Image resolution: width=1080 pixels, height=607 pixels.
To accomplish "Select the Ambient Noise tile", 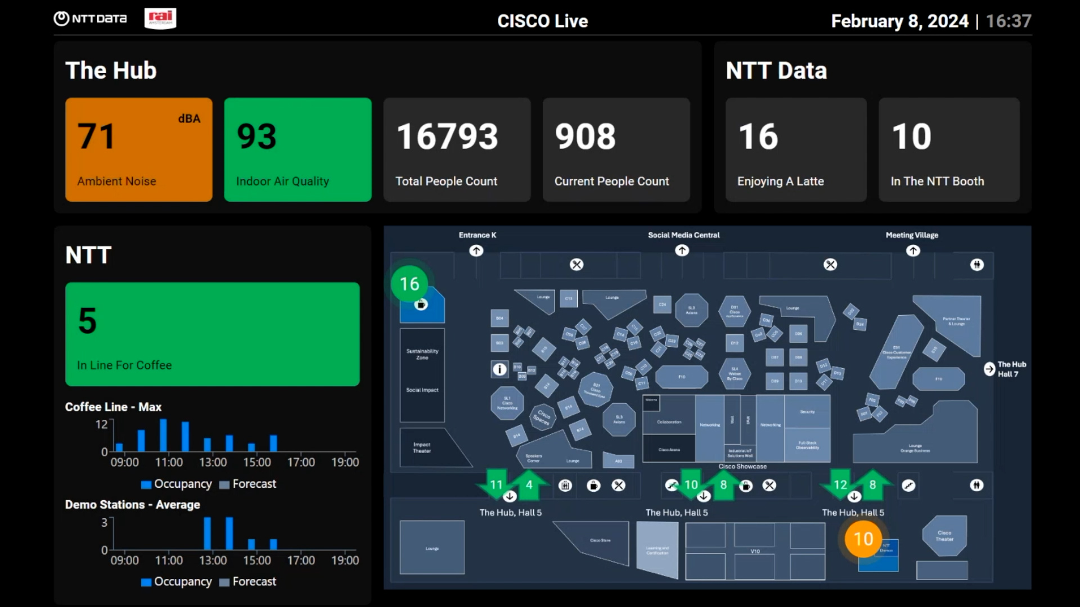I will pyautogui.click(x=139, y=150).
